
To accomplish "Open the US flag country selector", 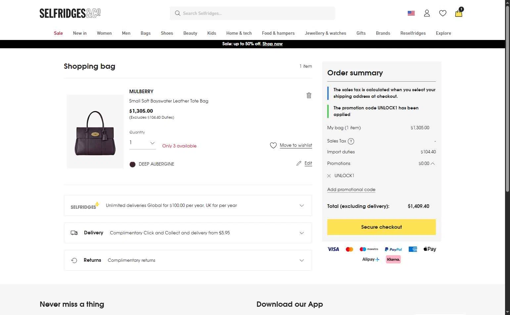I will click(x=411, y=13).
